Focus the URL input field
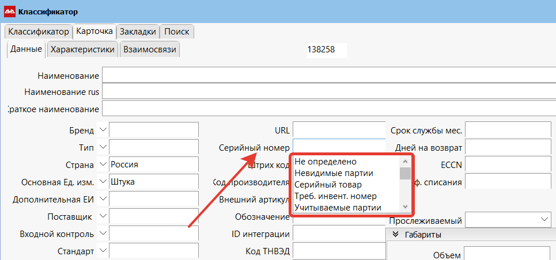Viewport: 556px width, 260px height. pyautogui.click(x=338, y=131)
